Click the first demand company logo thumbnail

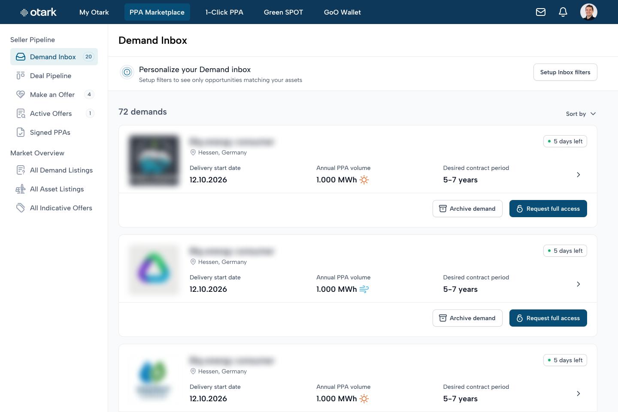154,161
